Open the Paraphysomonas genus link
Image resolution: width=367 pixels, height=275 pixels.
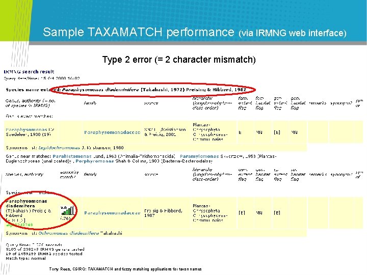pyautogui.click(x=27, y=129)
